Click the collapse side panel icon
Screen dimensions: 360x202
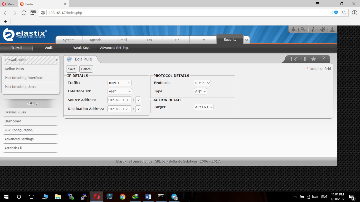(x=304, y=59)
